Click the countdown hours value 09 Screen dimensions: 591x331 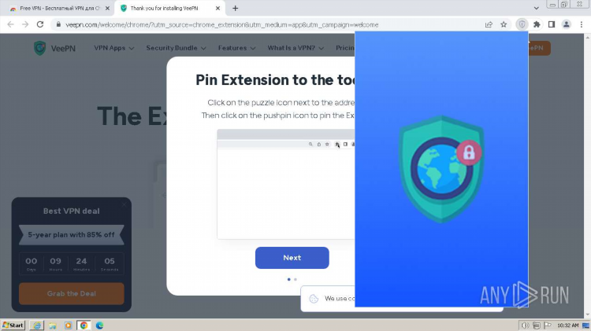tap(55, 261)
